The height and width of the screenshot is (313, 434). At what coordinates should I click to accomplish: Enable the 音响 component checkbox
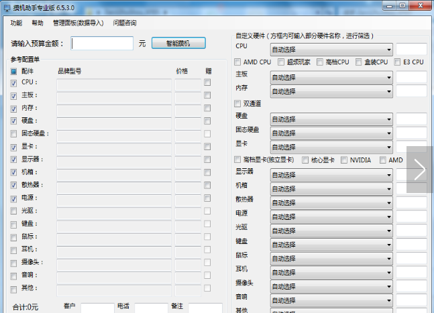pyautogui.click(x=13, y=276)
